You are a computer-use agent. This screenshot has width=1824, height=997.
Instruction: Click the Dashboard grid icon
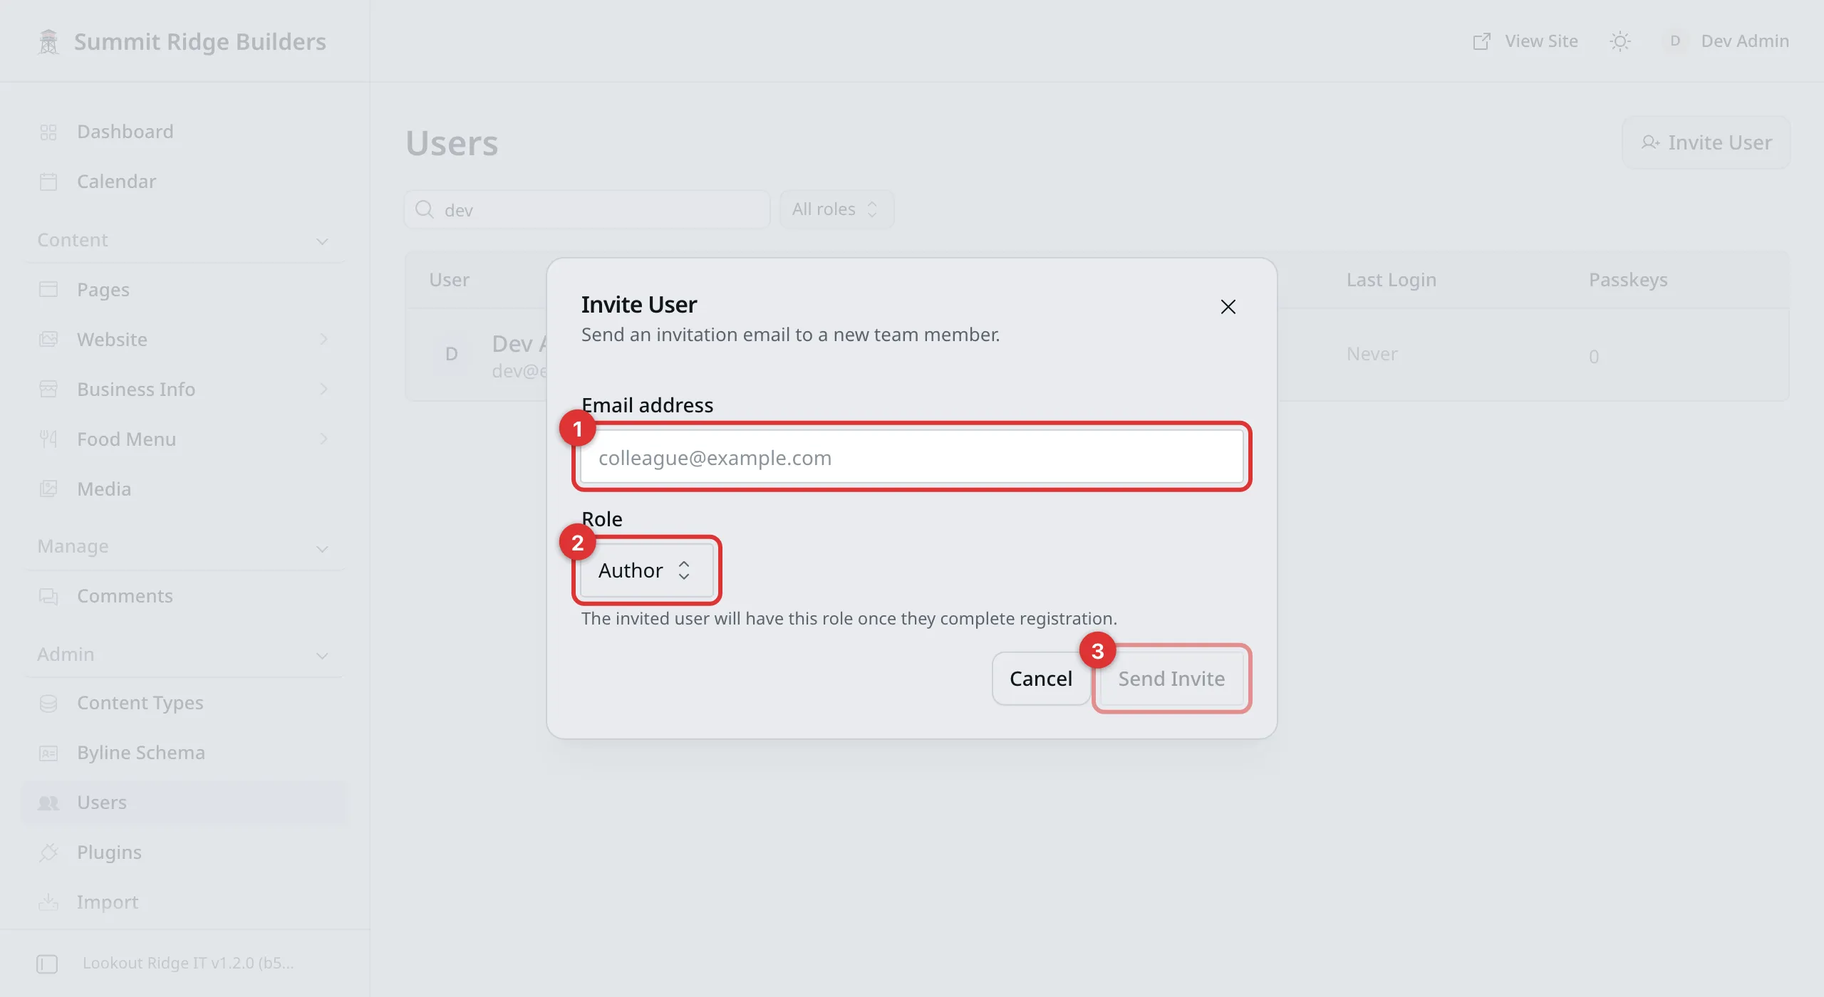(x=48, y=132)
